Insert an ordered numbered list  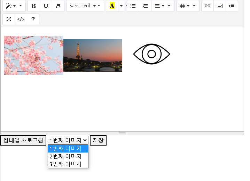pyautogui.click(x=145, y=6)
